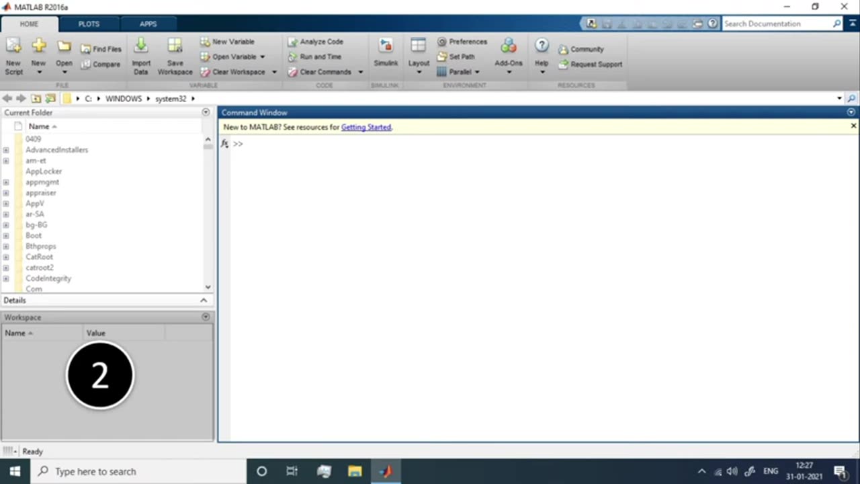Screen dimensions: 860x484
Task: Launch the Compare files tool
Action: 101,65
